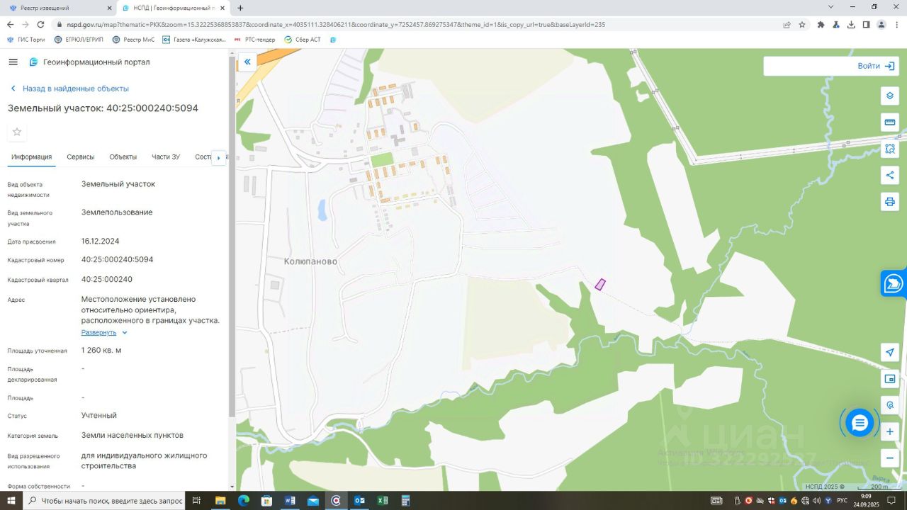This screenshot has width=907, height=510.
Task: Open the Газета «Калужская bookmark
Action: [x=194, y=40]
